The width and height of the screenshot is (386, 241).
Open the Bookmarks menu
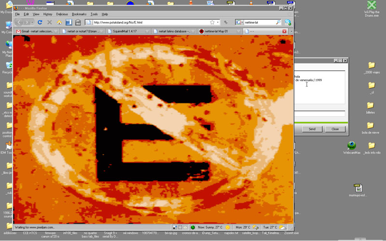tap(79, 14)
